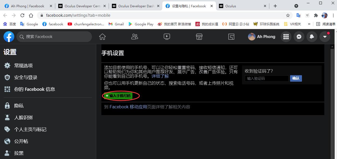
Task: Open the VR相关 bookmarks folder
Action: pos(292,24)
